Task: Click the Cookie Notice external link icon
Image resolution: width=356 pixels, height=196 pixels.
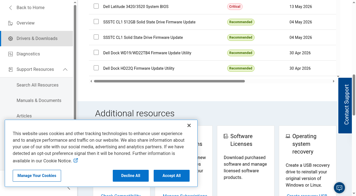Action: [76, 160]
